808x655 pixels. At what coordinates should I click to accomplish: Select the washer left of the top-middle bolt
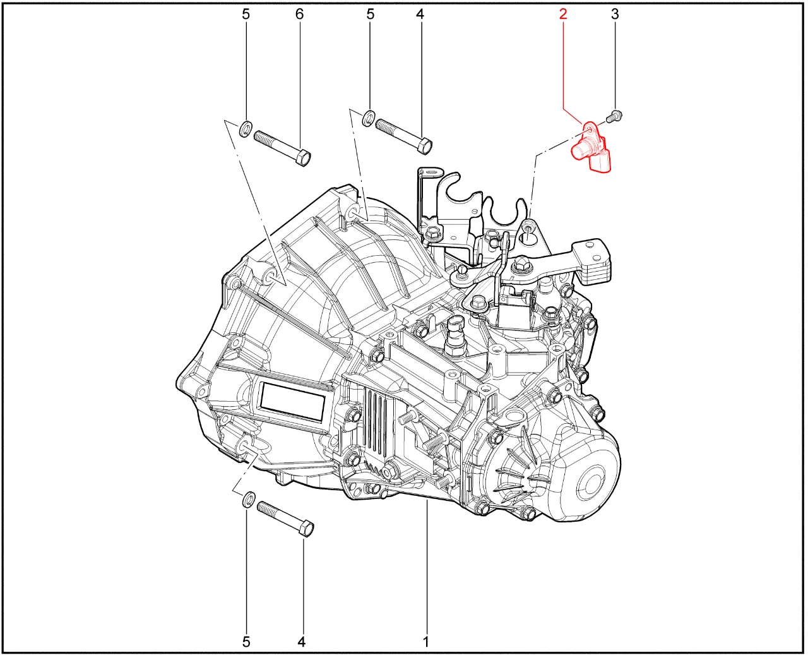coord(369,117)
